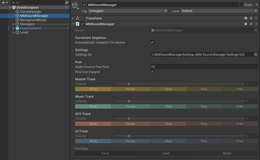Click the Unity scene icon next to KoalaDungeon
Screen dimensions: 260x160
tap(14, 8)
